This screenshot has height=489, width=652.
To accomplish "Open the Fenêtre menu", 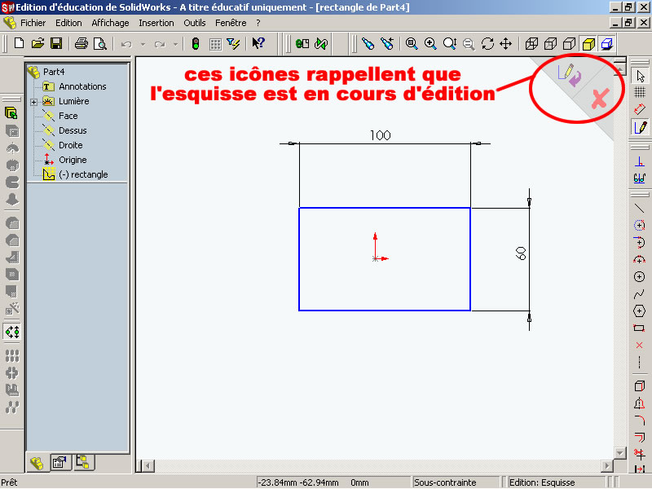I will (231, 23).
